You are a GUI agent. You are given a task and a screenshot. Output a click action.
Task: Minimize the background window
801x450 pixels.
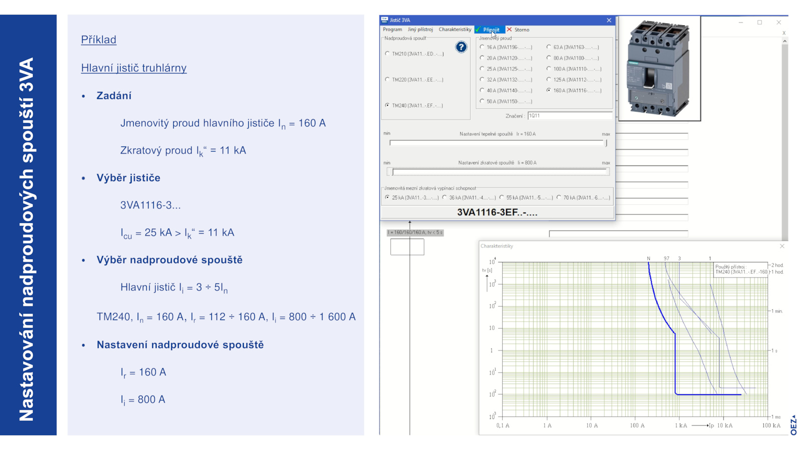point(741,22)
